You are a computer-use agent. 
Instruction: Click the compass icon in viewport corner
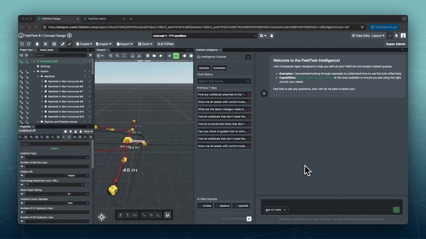tap(101, 216)
